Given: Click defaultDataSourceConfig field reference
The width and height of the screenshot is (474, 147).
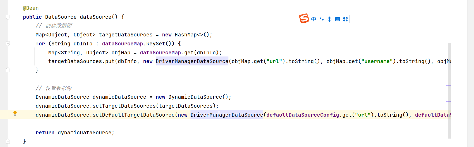Looking at the screenshot, I should tap(303, 115).
